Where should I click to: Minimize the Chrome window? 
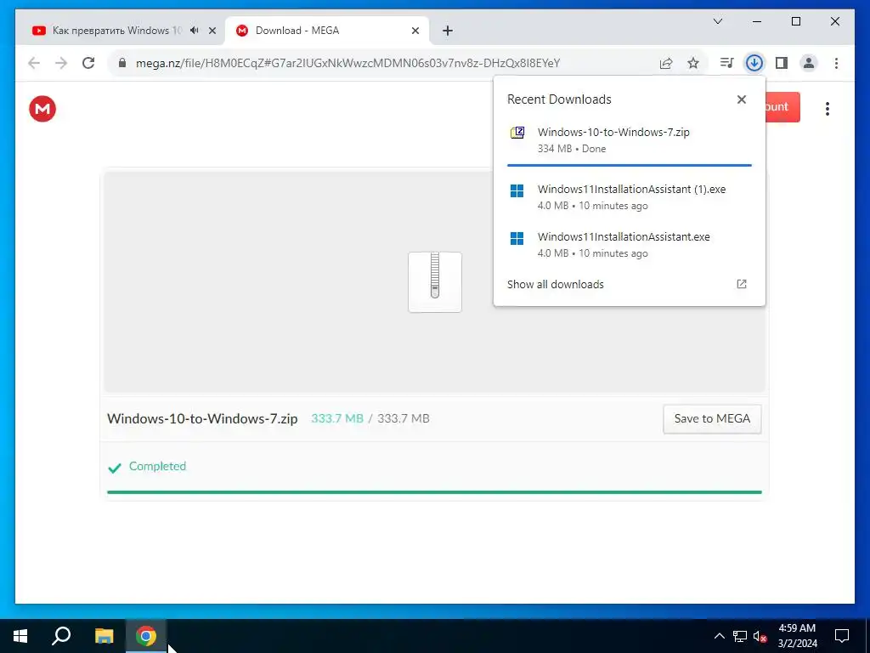(757, 21)
